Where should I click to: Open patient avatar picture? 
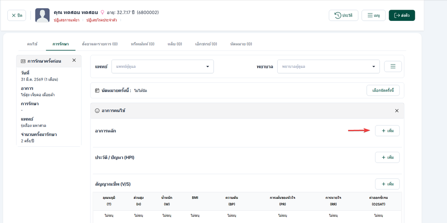42,16
